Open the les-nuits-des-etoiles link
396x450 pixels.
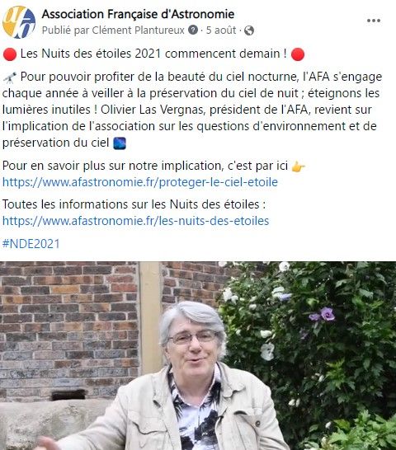135,221
